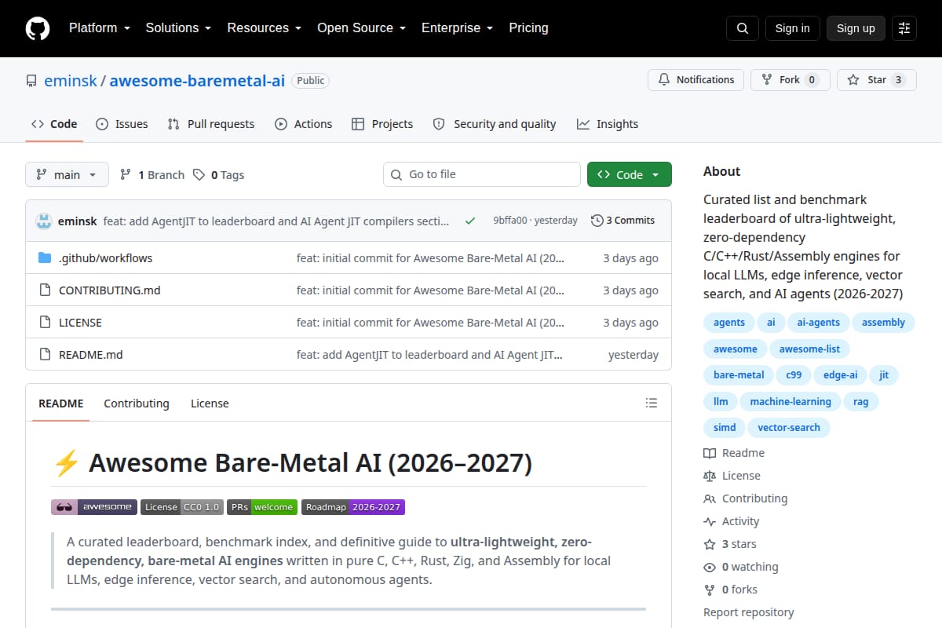Open the Activity link in About sidebar

[732, 521]
